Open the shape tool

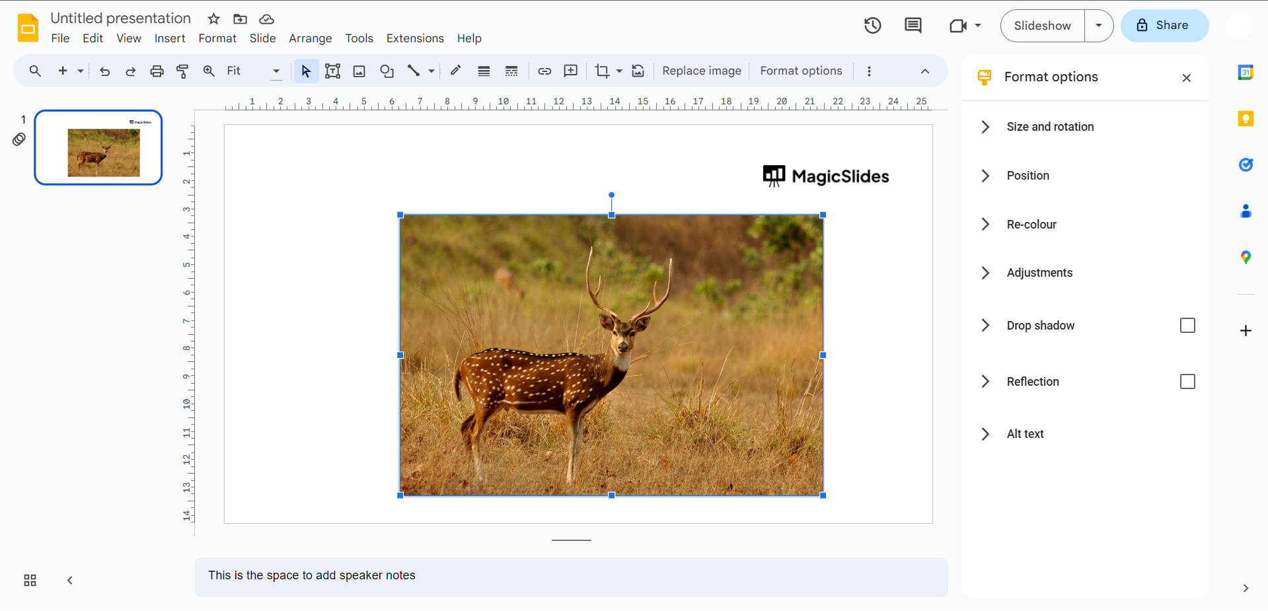click(387, 71)
